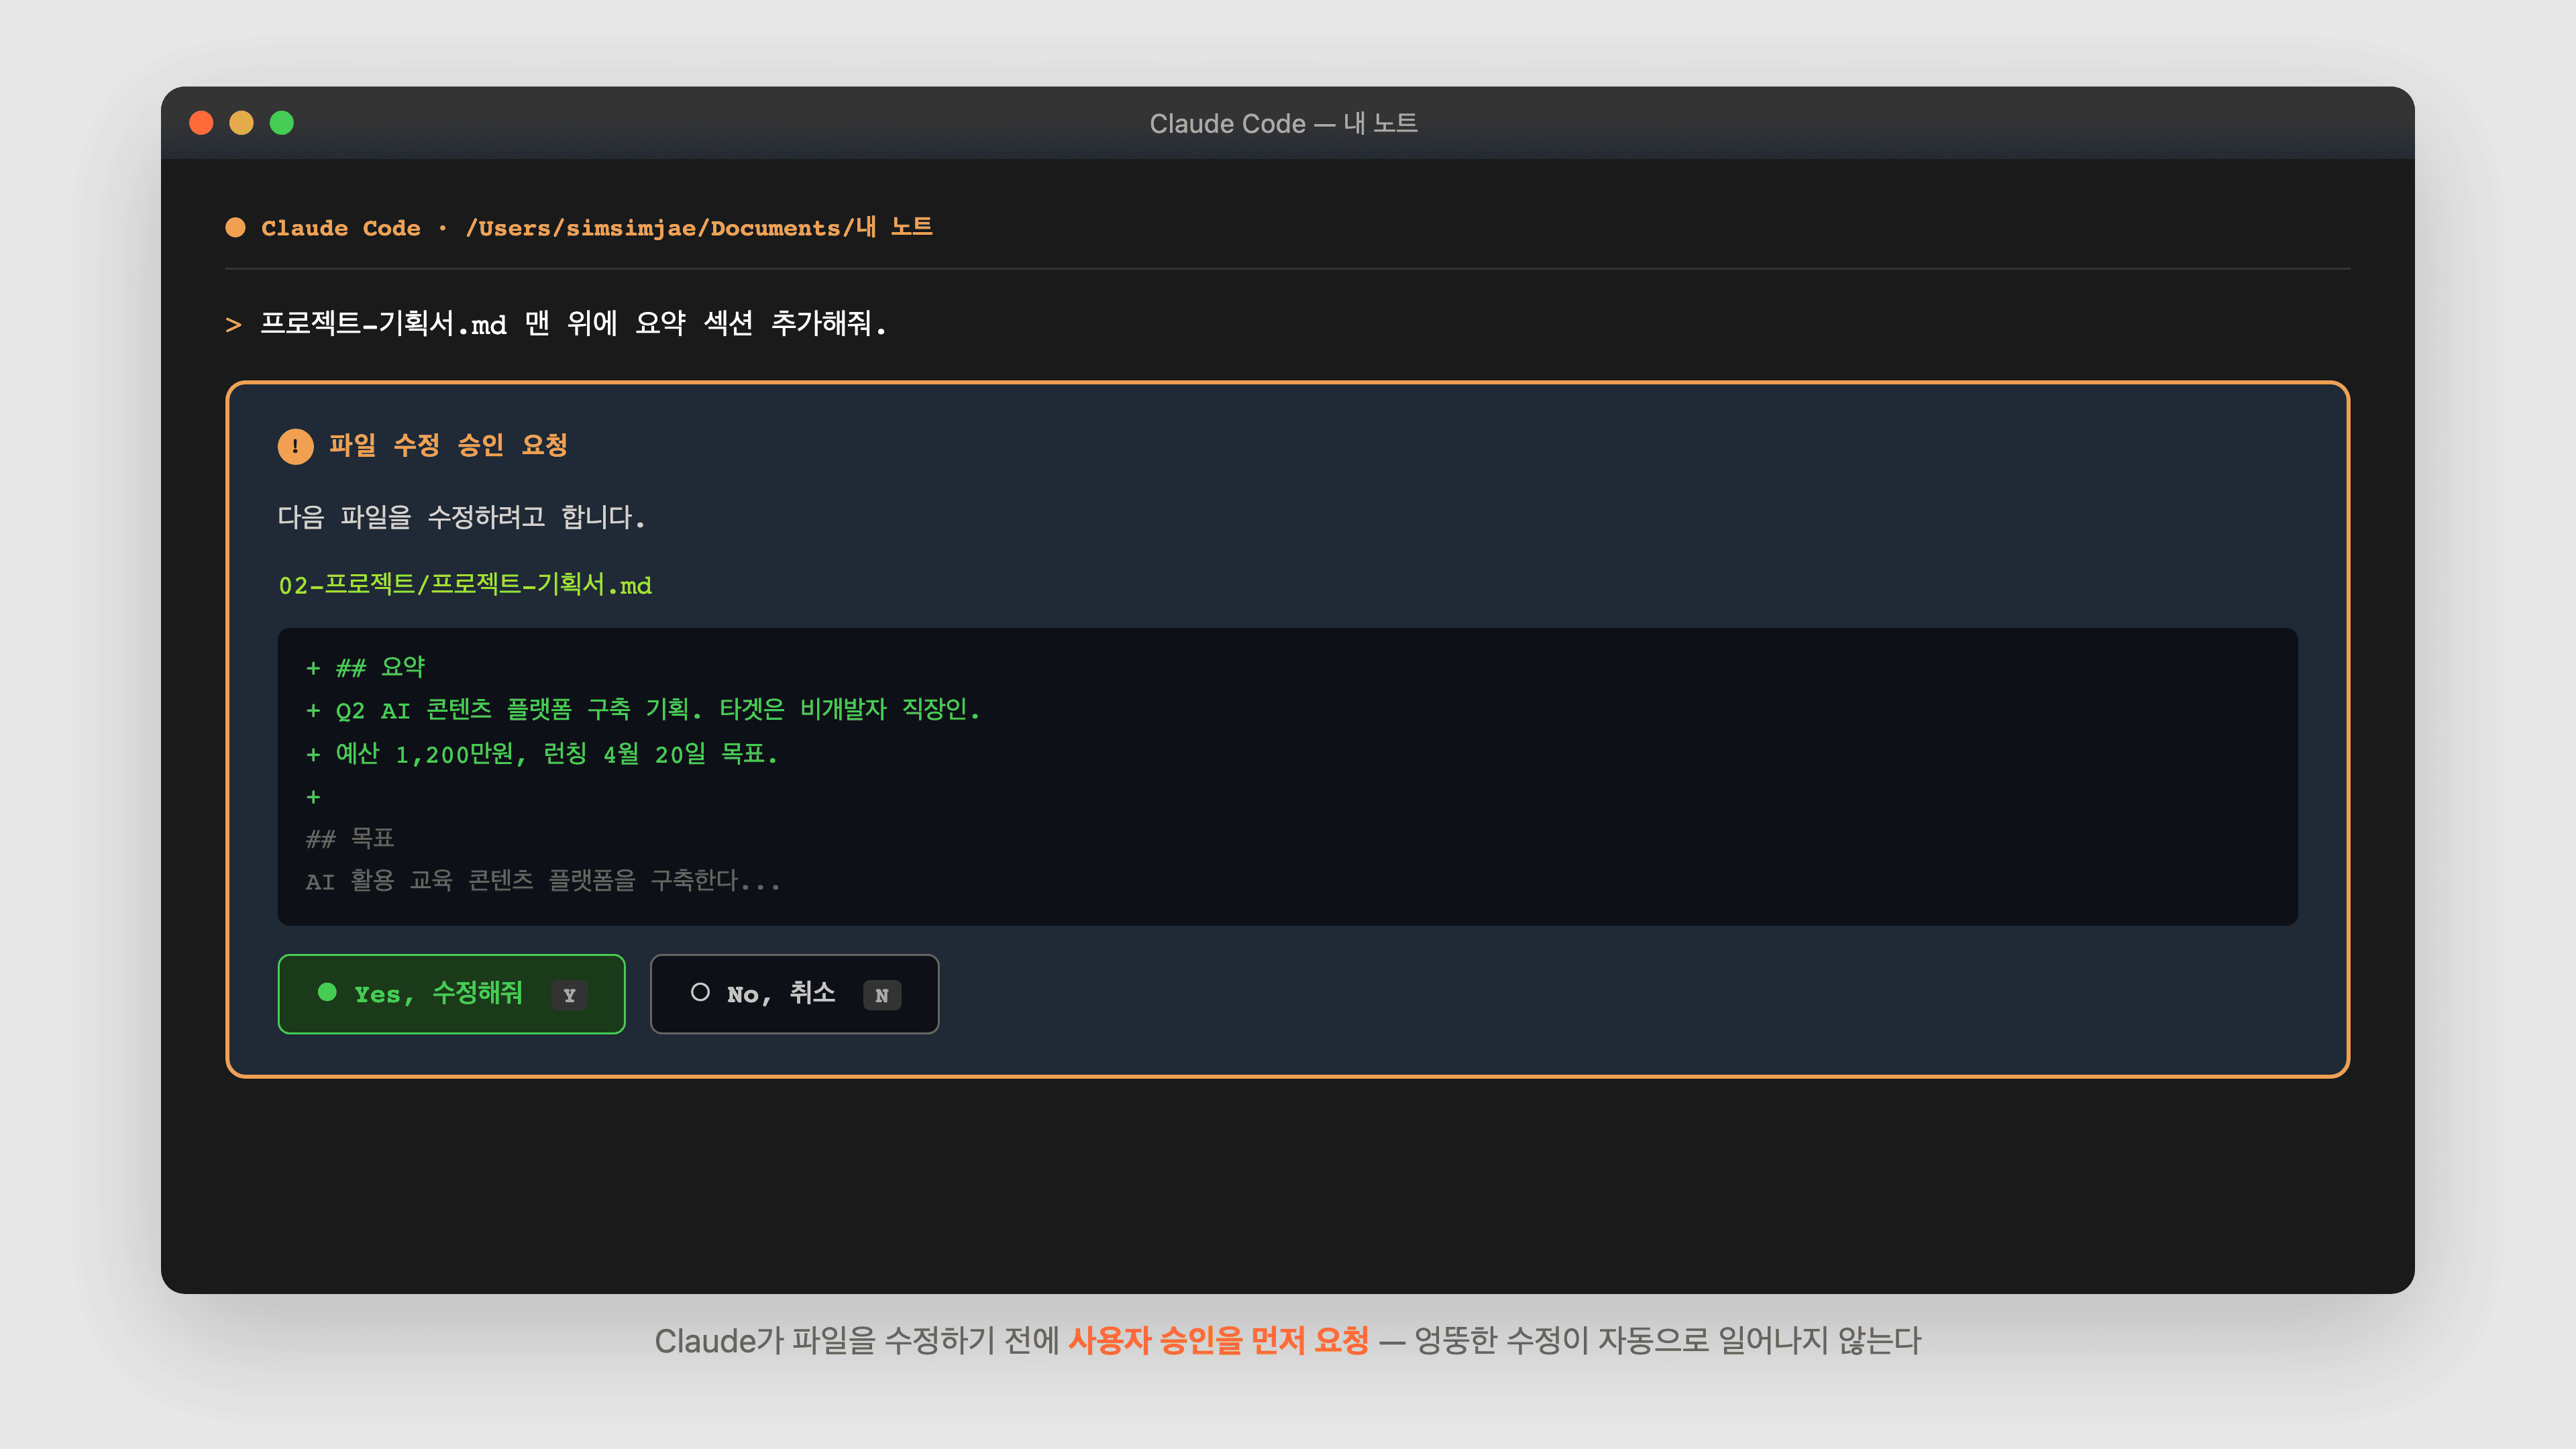
Task: Click the prompt text '프로젝트-기획서.md 맨 위에 요약 섹션 추가해줘.'
Action: [573, 323]
